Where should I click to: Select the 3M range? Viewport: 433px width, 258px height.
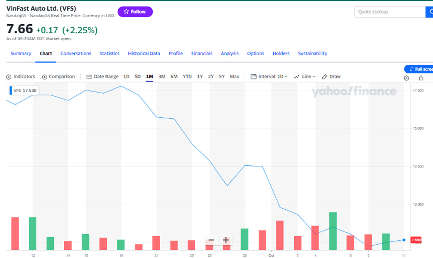162,77
